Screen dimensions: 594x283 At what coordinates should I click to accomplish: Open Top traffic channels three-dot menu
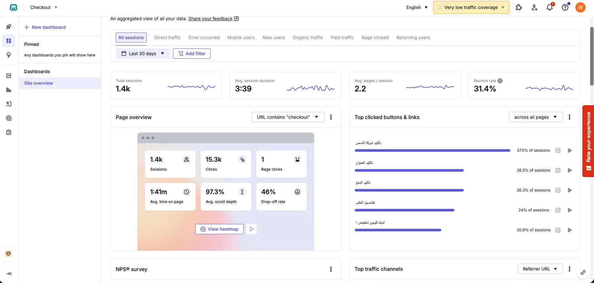pyautogui.click(x=569, y=269)
